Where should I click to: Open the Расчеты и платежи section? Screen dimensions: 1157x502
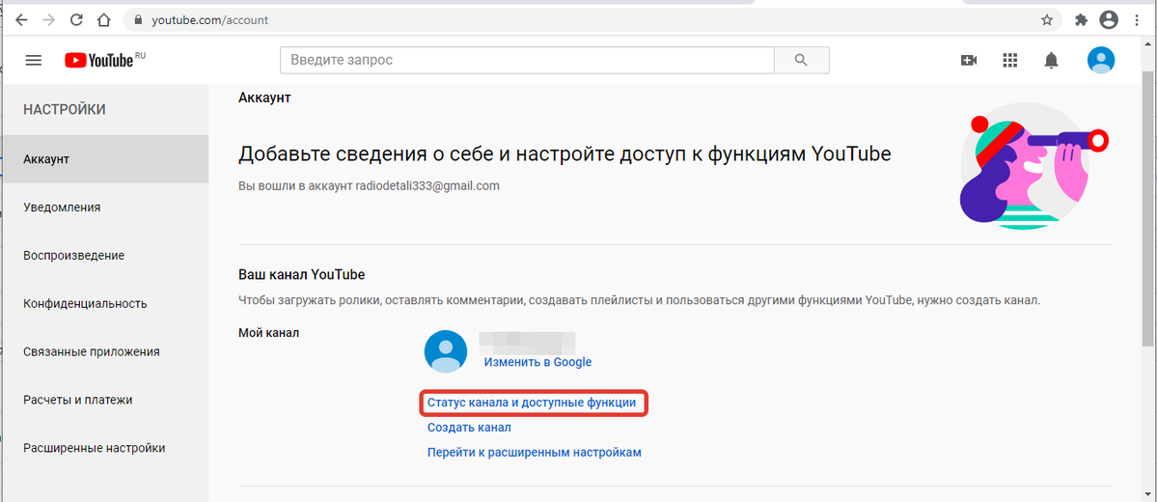105,400
